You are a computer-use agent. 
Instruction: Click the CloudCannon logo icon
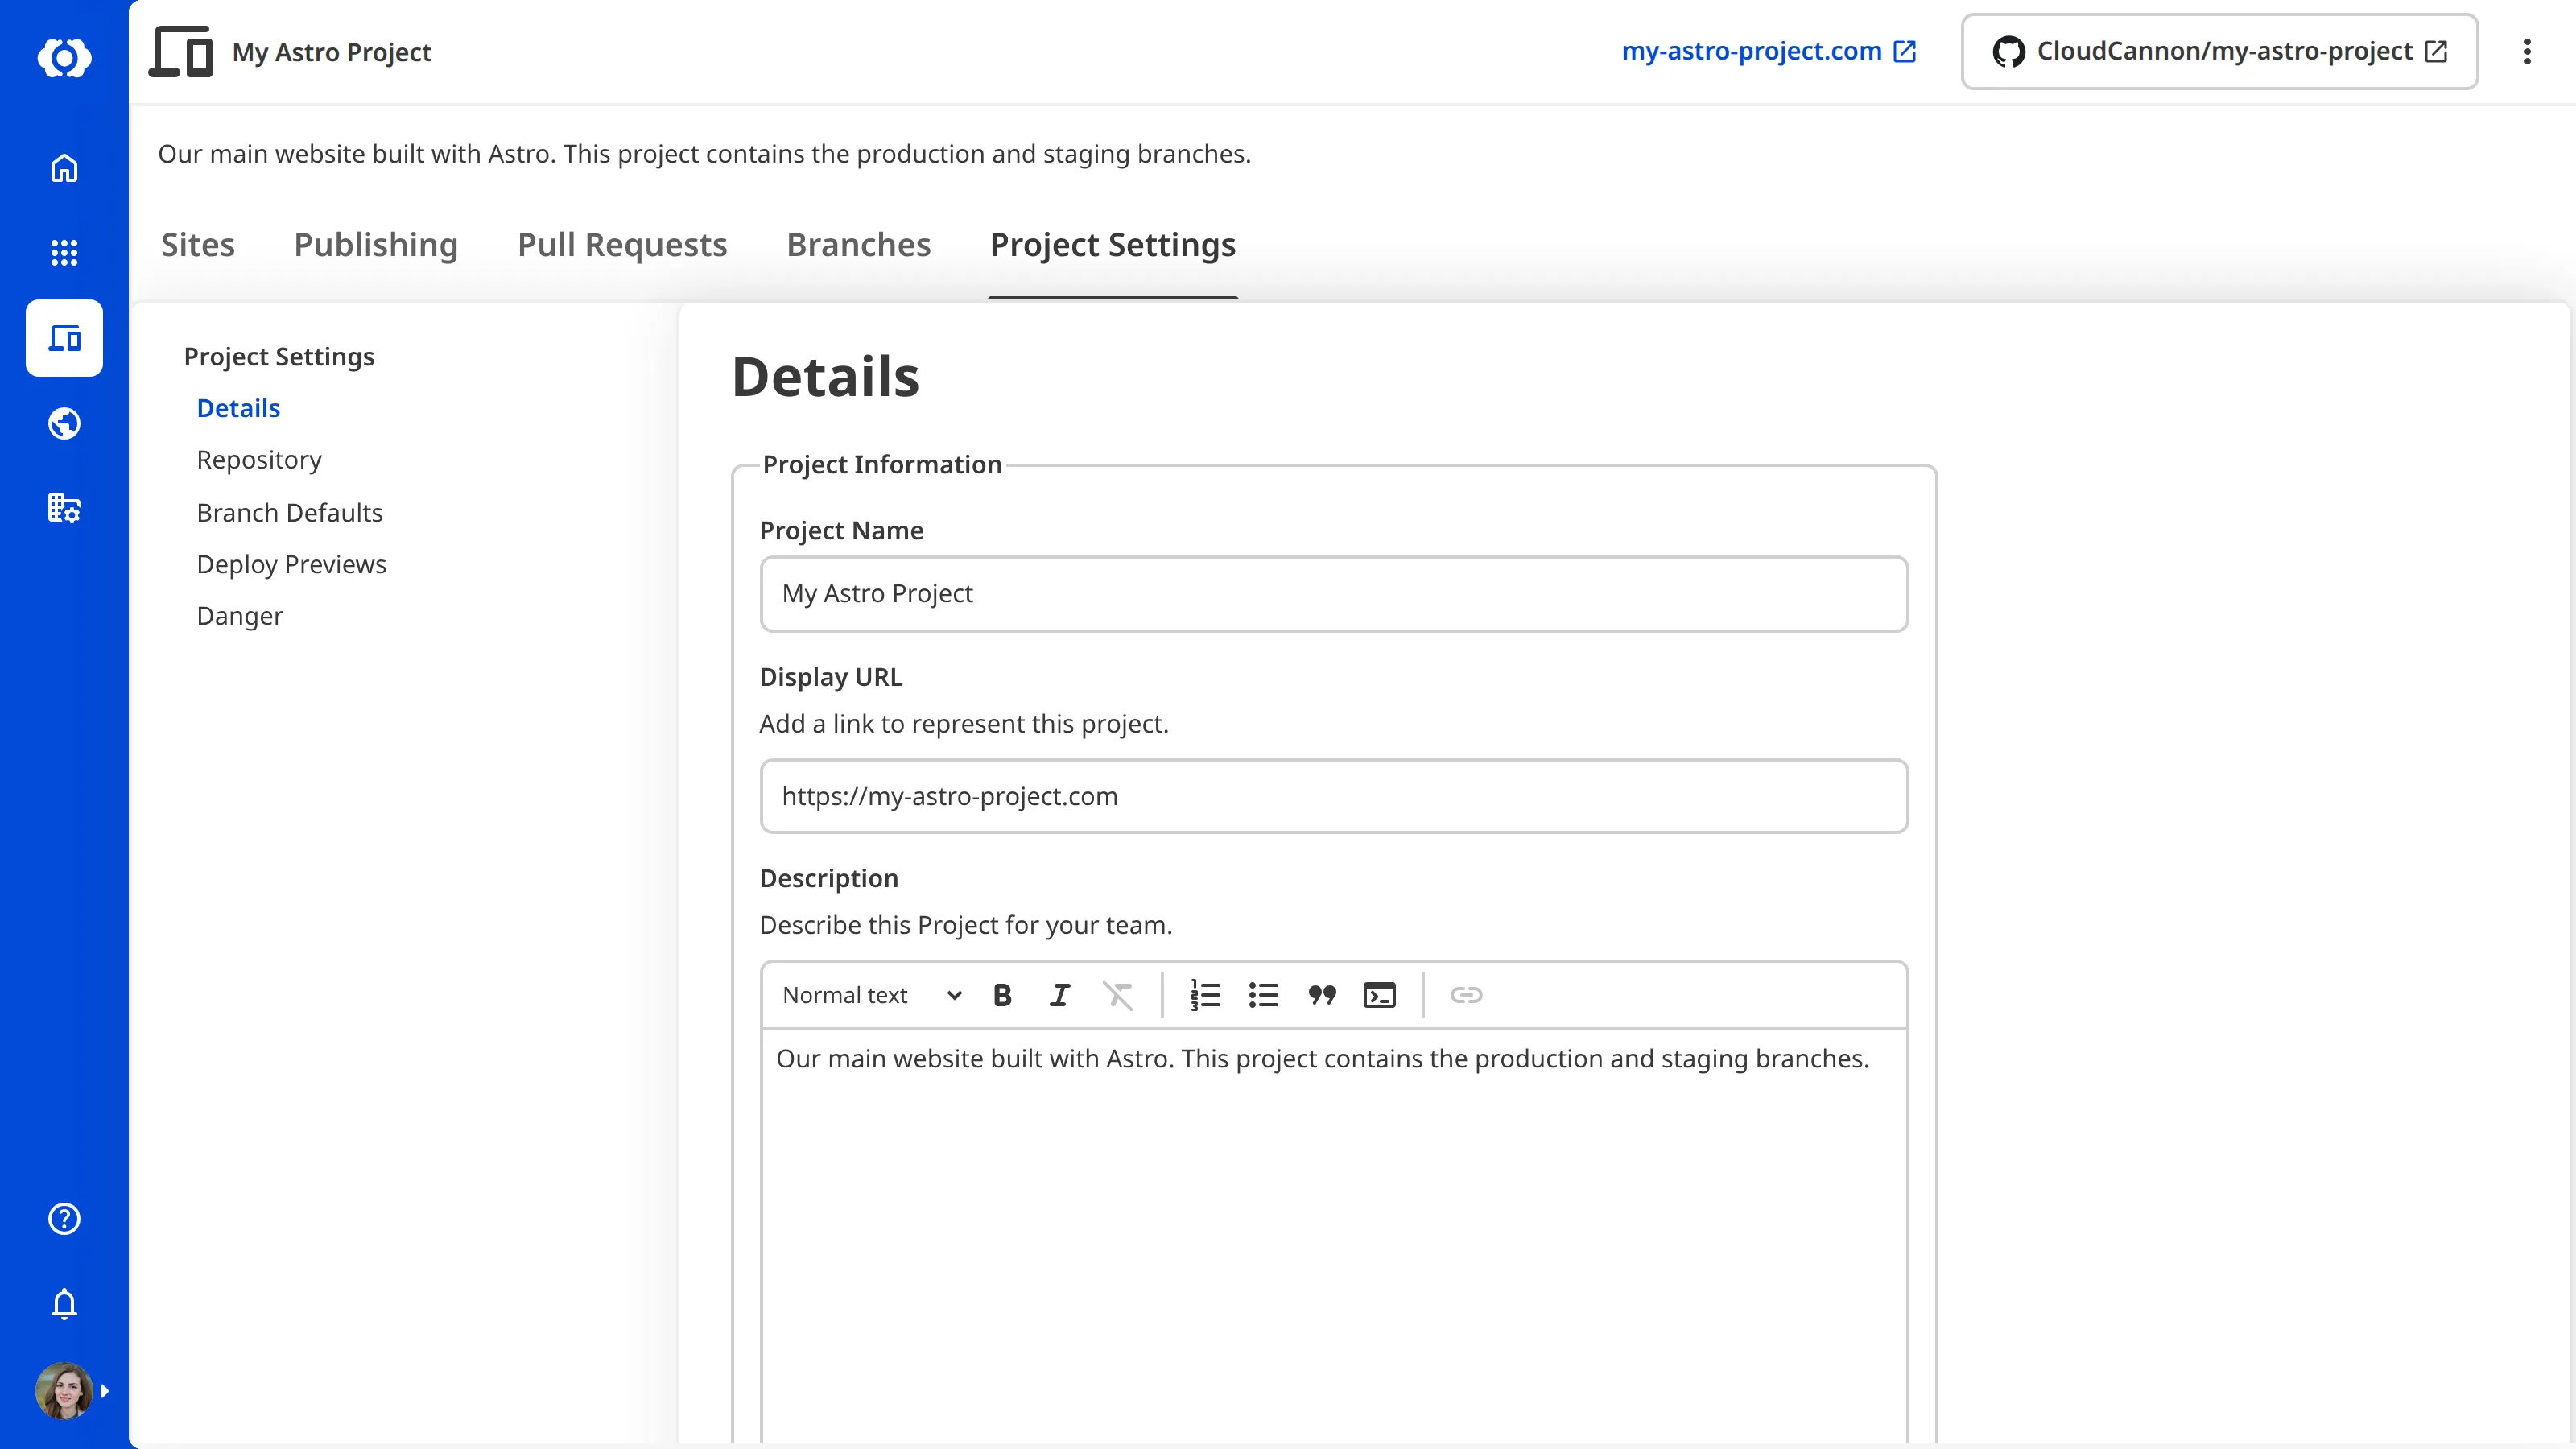(x=64, y=57)
